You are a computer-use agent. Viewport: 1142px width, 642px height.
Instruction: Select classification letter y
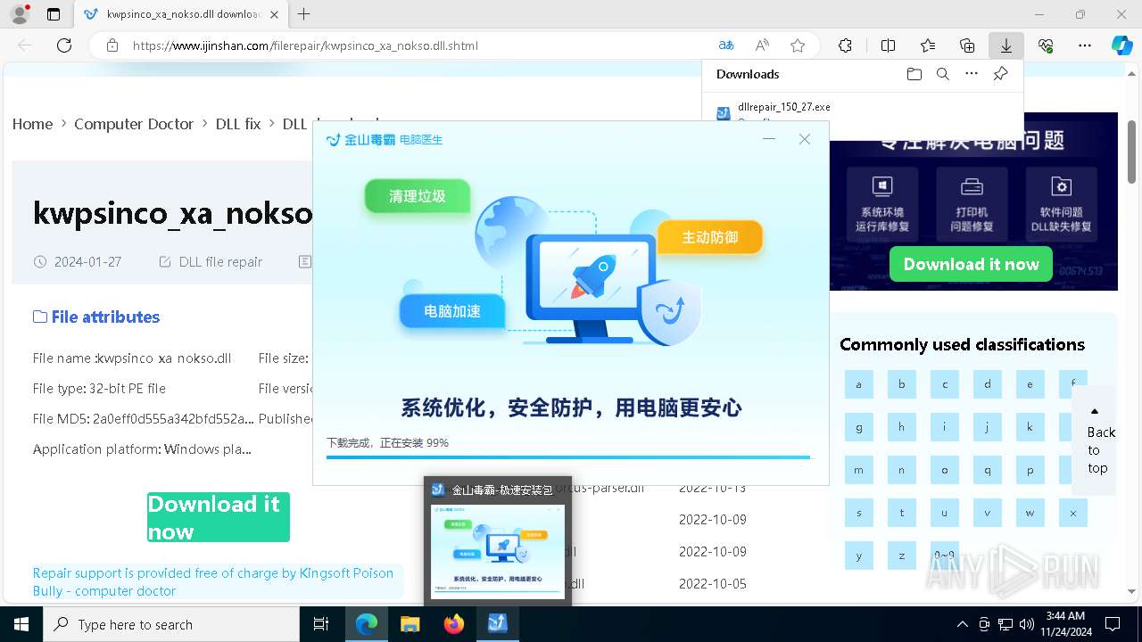858,556
